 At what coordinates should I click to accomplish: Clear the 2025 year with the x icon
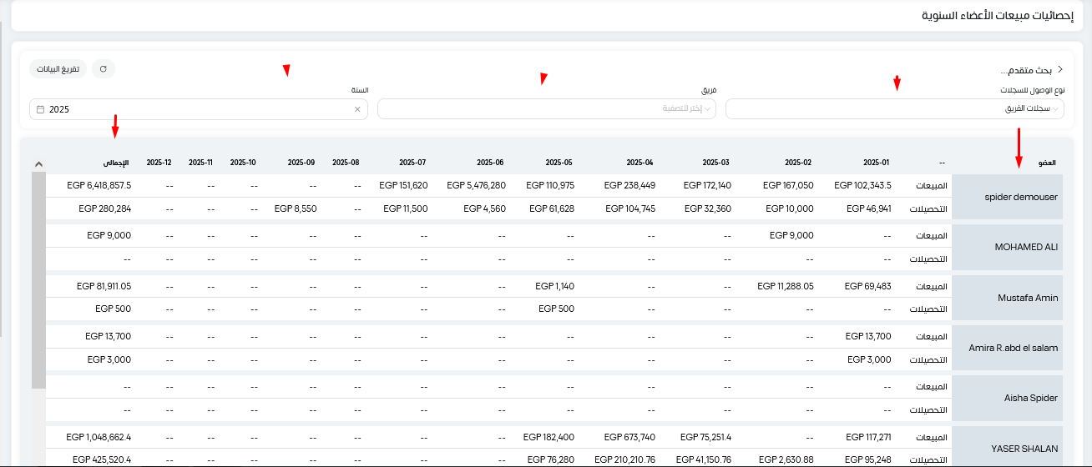(357, 109)
